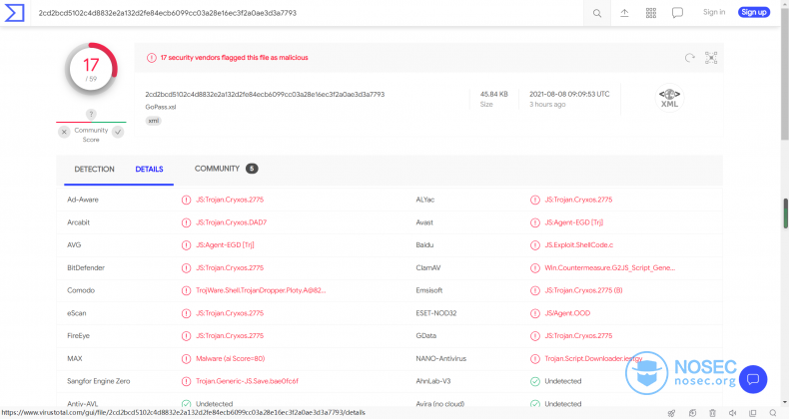
Task: Switch to the DETECTION tab
Action: click(x=94, y=170)
